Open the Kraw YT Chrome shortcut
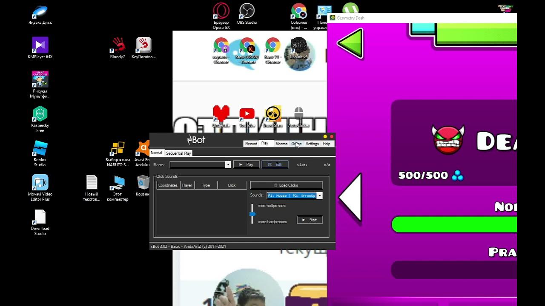545x306 pixels. tap(273, 51)
